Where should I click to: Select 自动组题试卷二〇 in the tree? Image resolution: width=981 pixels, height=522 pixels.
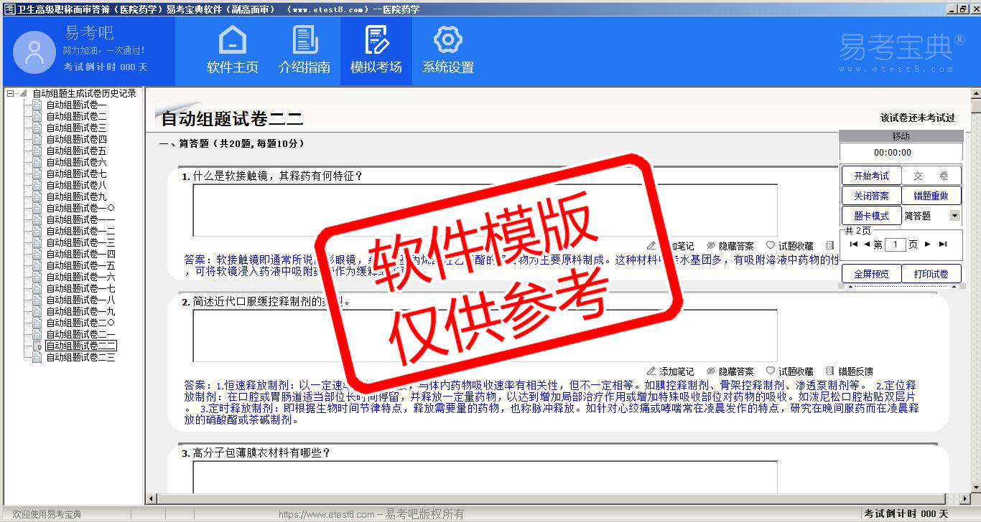click(x=80, y=323)
